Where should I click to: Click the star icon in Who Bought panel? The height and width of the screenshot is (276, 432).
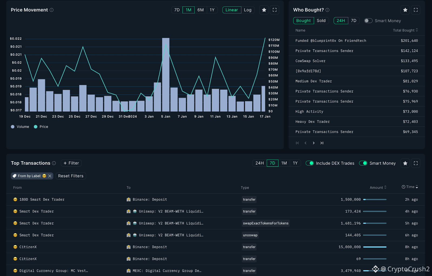pos(405,10)
